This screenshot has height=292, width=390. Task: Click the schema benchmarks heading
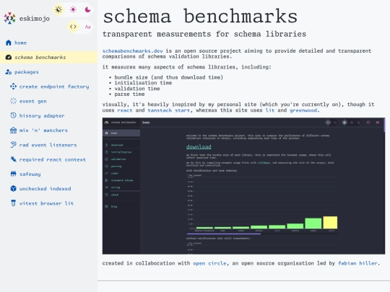200,17
